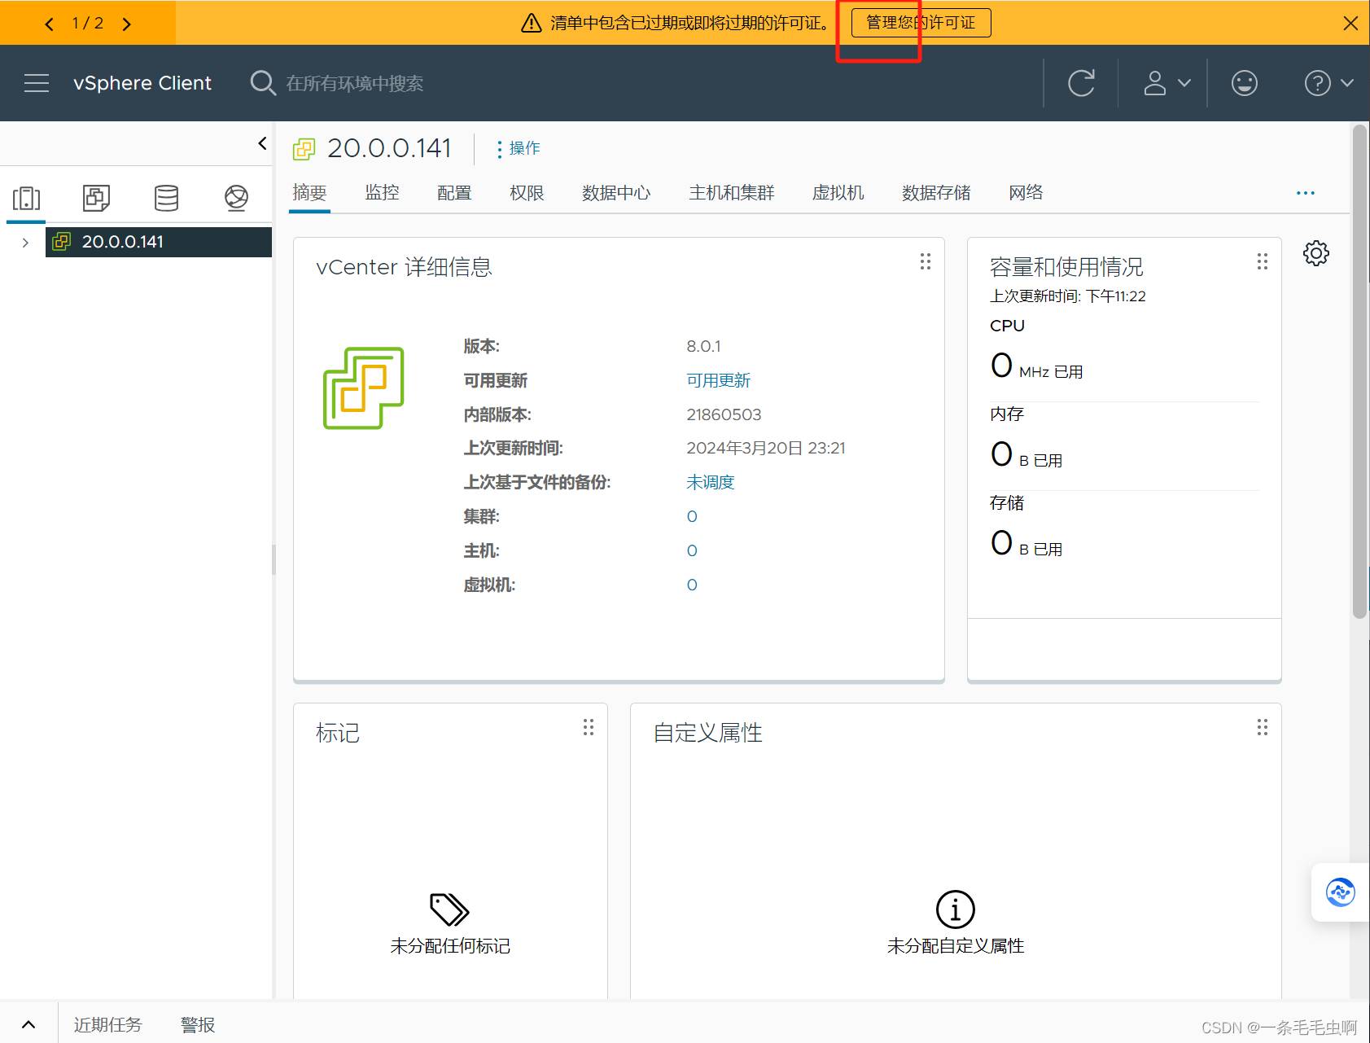
Task: Click the 管理您的许可证 button
Action: [921, 23]
